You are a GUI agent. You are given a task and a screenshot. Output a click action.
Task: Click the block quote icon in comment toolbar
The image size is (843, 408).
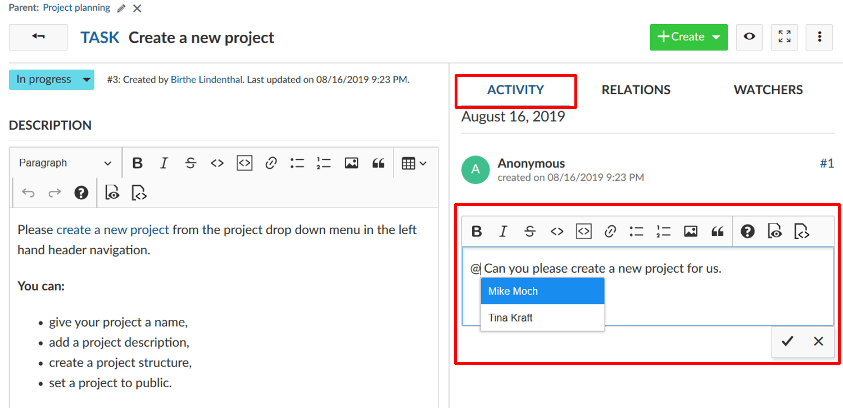point(717,231)
